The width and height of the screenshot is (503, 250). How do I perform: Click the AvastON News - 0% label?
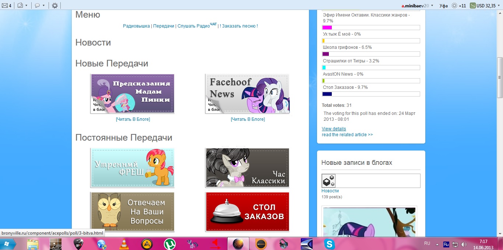click(343, 74)
